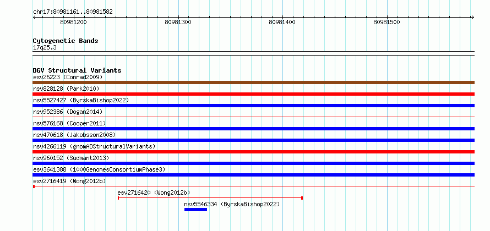Open esv2716419 (Wong2012b) variant label
This screenshot has height=231, width=490.
(x=69, y=181)
